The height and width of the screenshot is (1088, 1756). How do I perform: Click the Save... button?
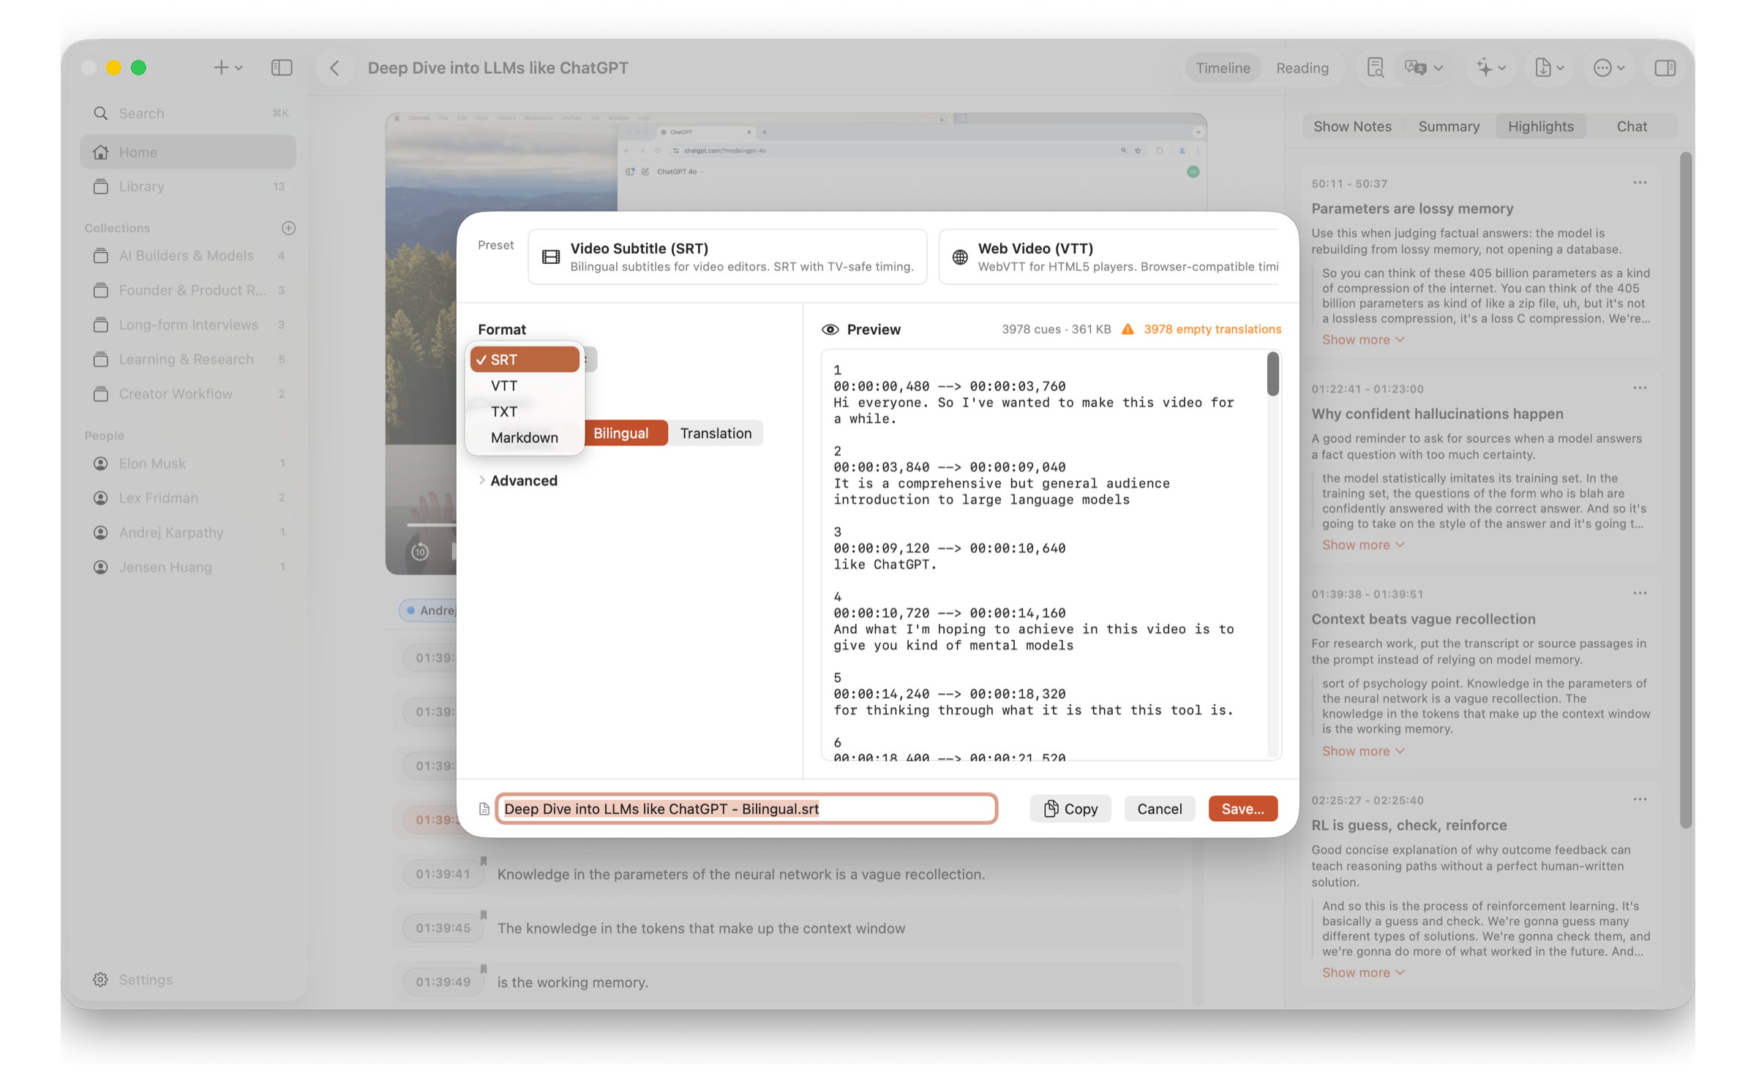click(1242, 809)
